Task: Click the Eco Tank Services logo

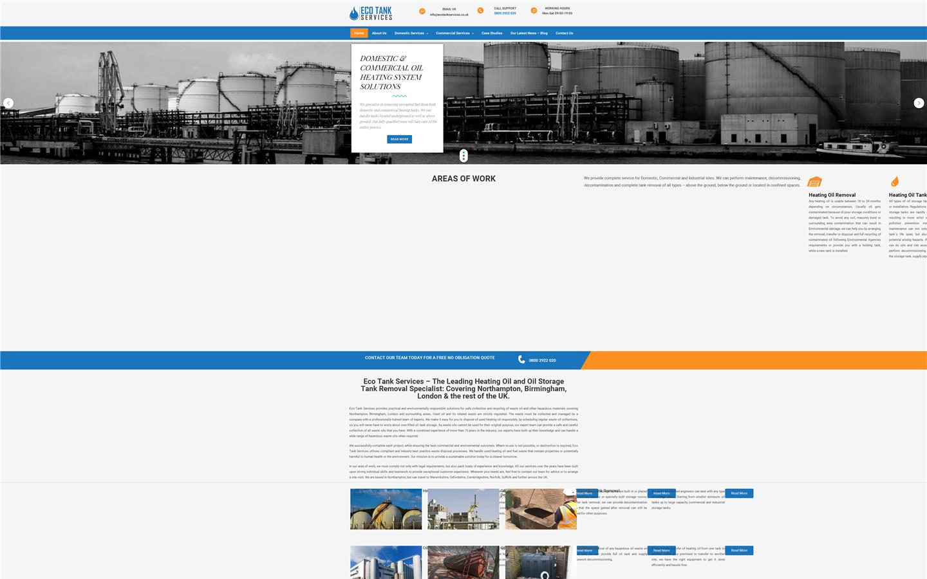Action: (x=370, y=12)
